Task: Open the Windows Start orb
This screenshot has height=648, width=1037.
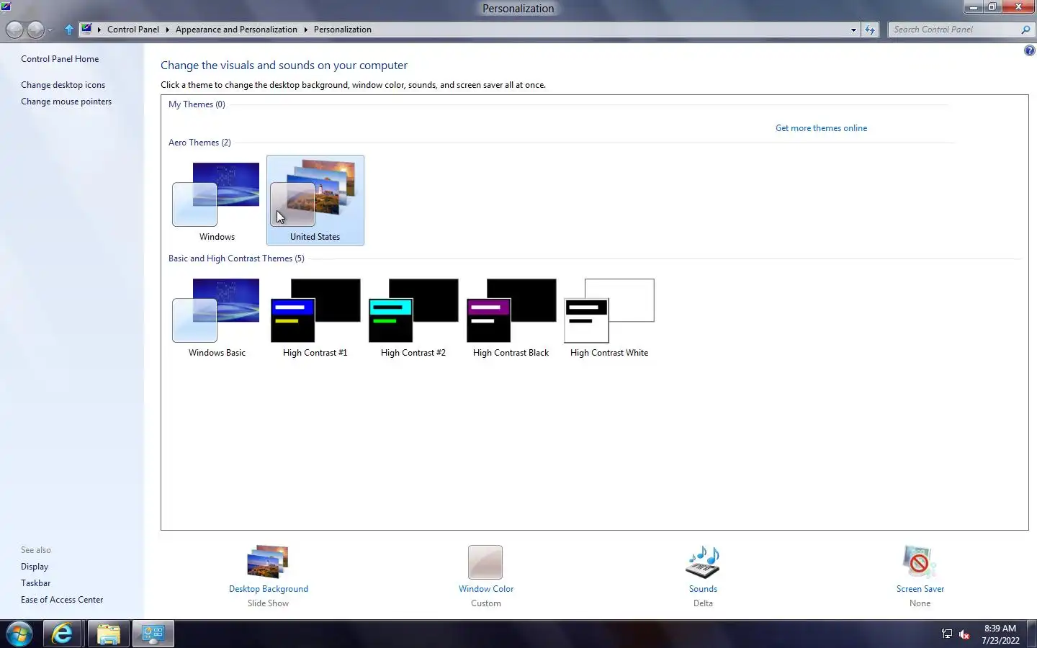Action: pyautogui.click(x=19, y=634)
